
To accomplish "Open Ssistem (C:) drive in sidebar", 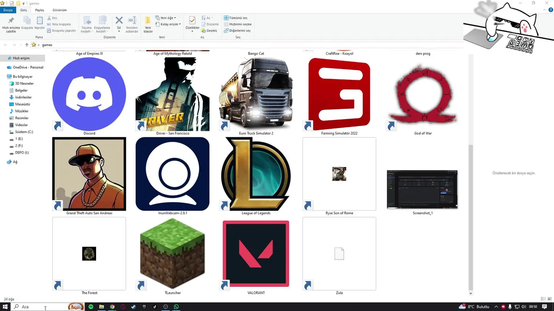I will pos(21,132).
